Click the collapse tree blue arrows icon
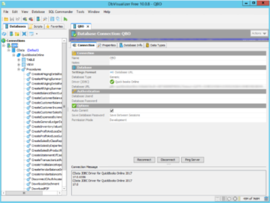Image resolution: width=270 pixels, height=203 pixels. point(24,34)
